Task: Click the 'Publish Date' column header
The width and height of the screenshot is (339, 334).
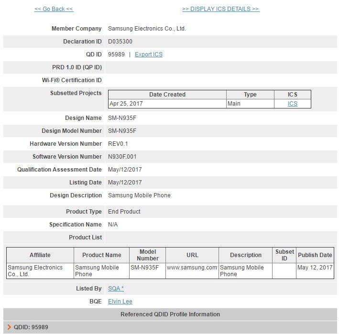Action: [x=315, y=255]
